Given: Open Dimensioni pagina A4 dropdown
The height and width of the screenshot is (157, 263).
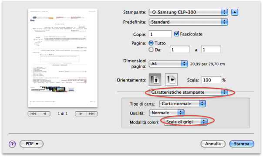Looking at the screenshot, I should click(169, 64).
